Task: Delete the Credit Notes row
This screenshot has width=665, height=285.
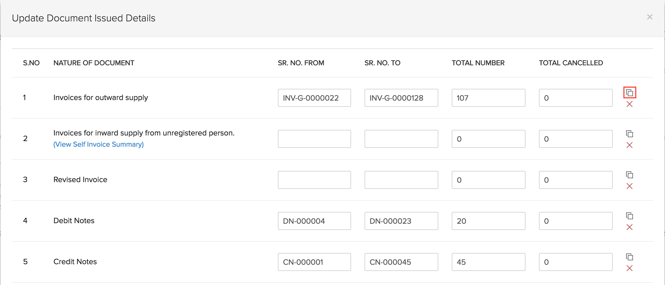Action: coord(630,268)
